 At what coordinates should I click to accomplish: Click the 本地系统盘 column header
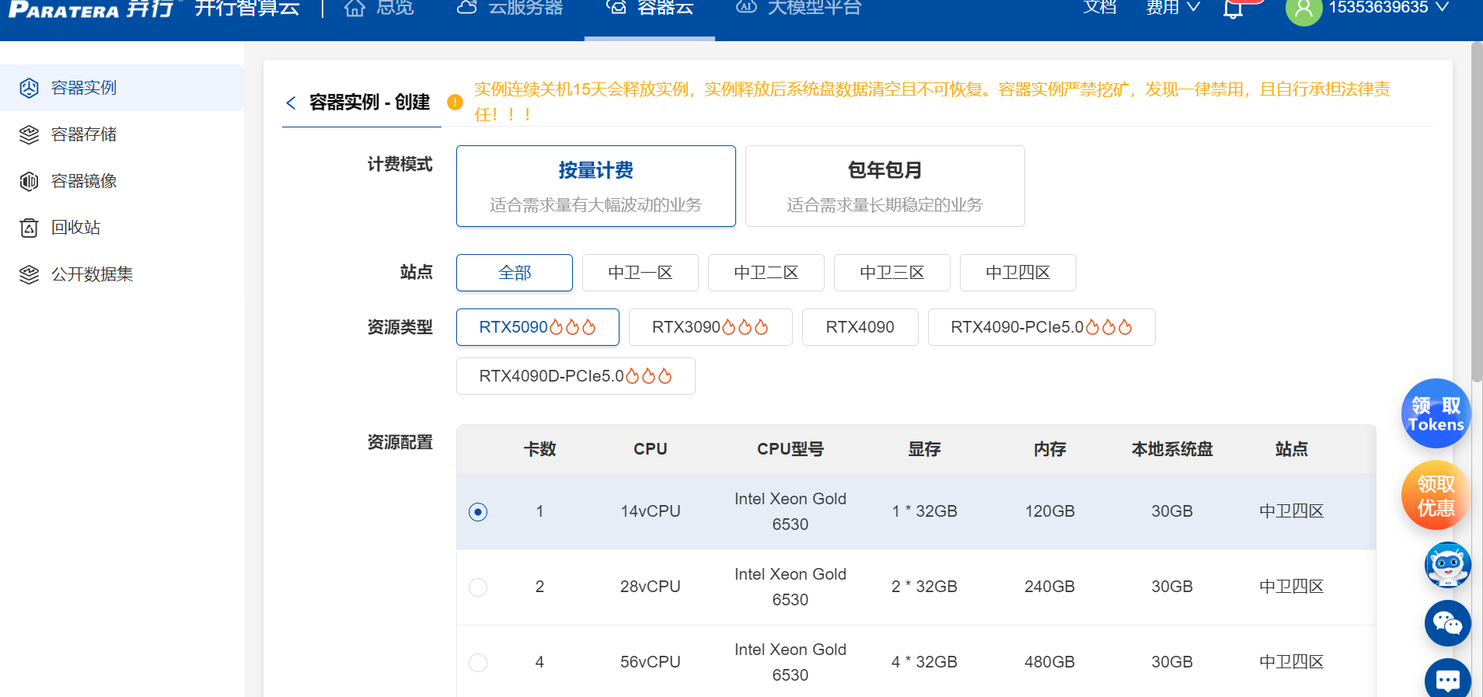point(1172,449)
